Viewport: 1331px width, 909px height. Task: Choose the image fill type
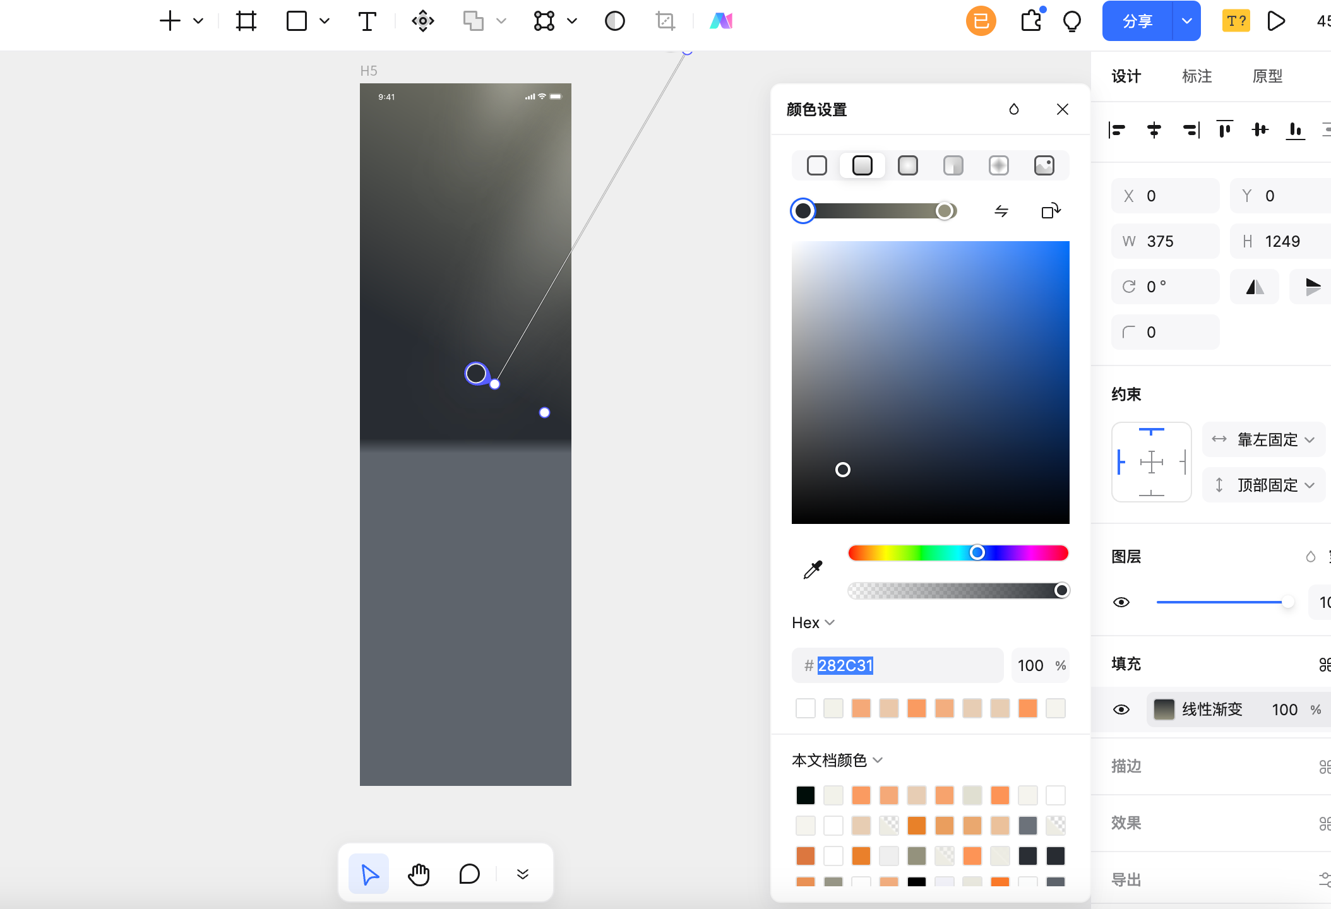click(1044, 165)
